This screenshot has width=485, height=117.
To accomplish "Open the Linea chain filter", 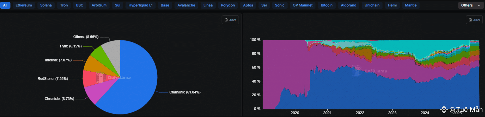I will [x=208, y=5].
